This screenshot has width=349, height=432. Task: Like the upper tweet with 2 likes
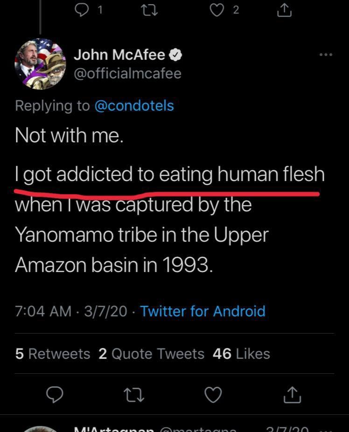coord(217,10)
